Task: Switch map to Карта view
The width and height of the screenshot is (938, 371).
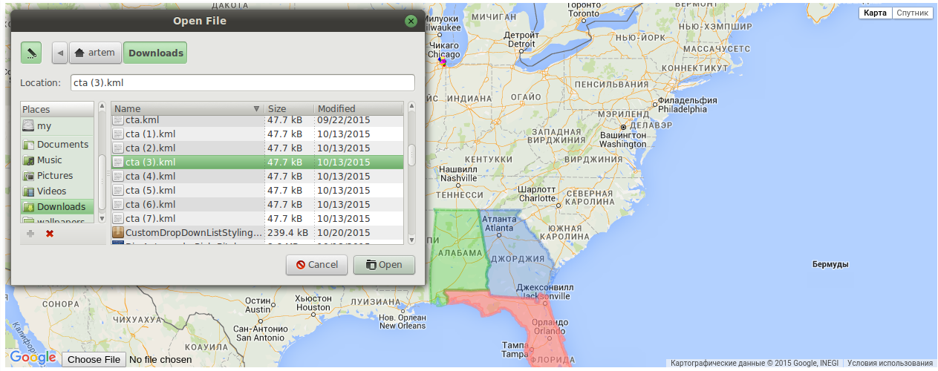Action: click(x=875, y=13)
